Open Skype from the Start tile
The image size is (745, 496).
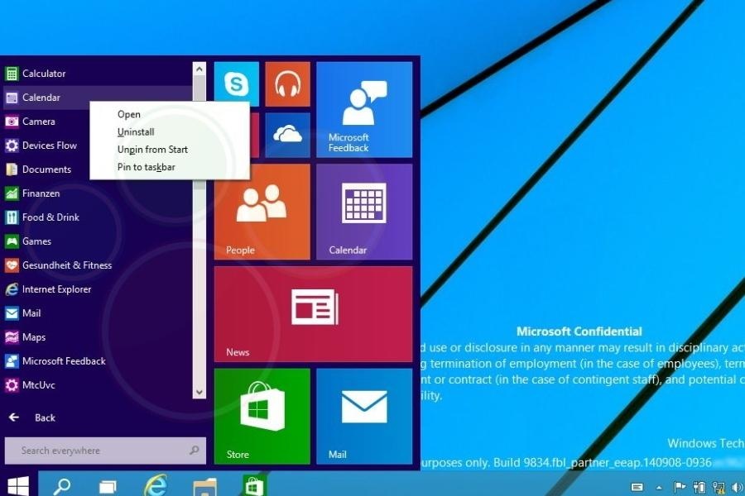[236, 83]
